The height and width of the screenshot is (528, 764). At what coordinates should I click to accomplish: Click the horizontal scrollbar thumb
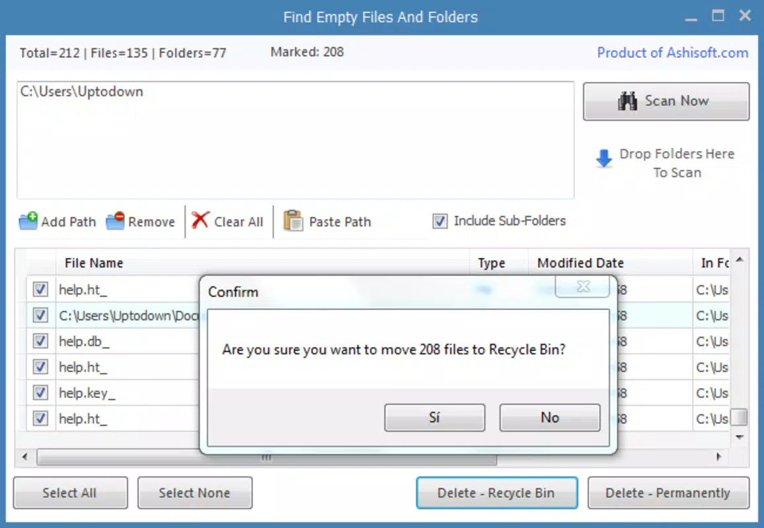[266, 457]
